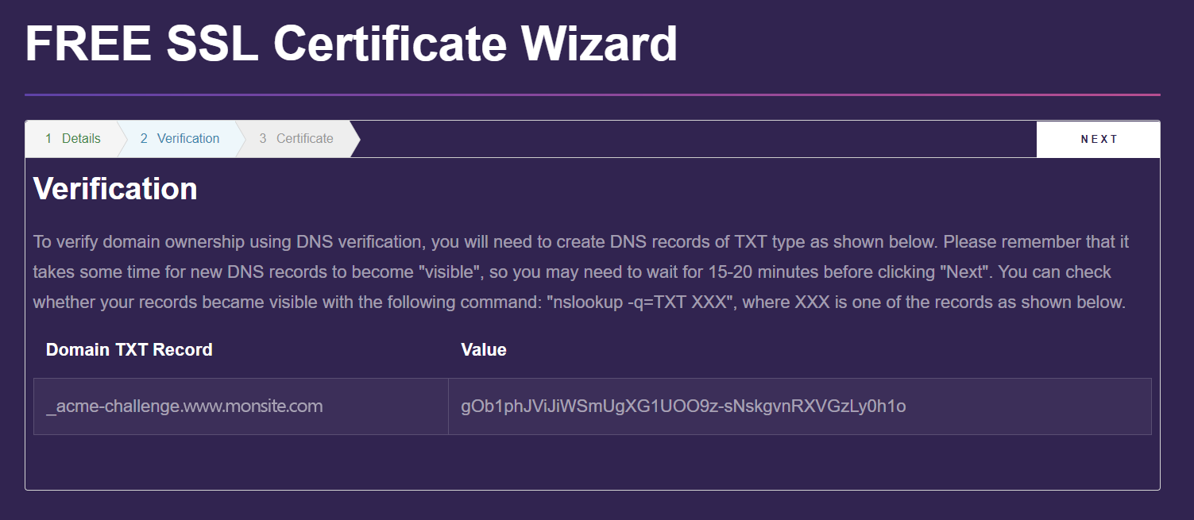The image size is (1194, 520).
Task: Click the Value column header
Action: point(484,349)
